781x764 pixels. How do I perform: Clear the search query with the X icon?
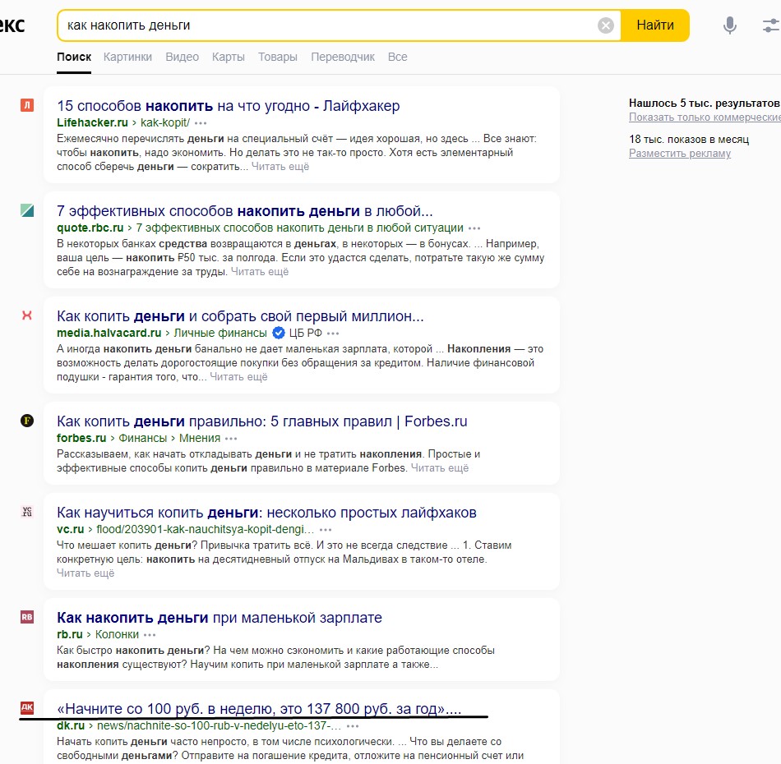pyautogui.click(x=606, y=25)
